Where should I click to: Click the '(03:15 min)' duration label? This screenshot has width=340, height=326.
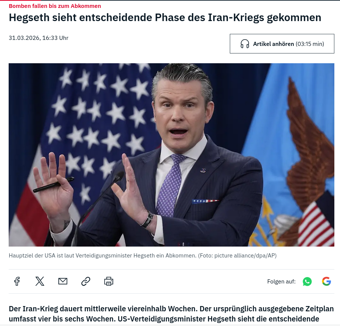coord(310,44)
